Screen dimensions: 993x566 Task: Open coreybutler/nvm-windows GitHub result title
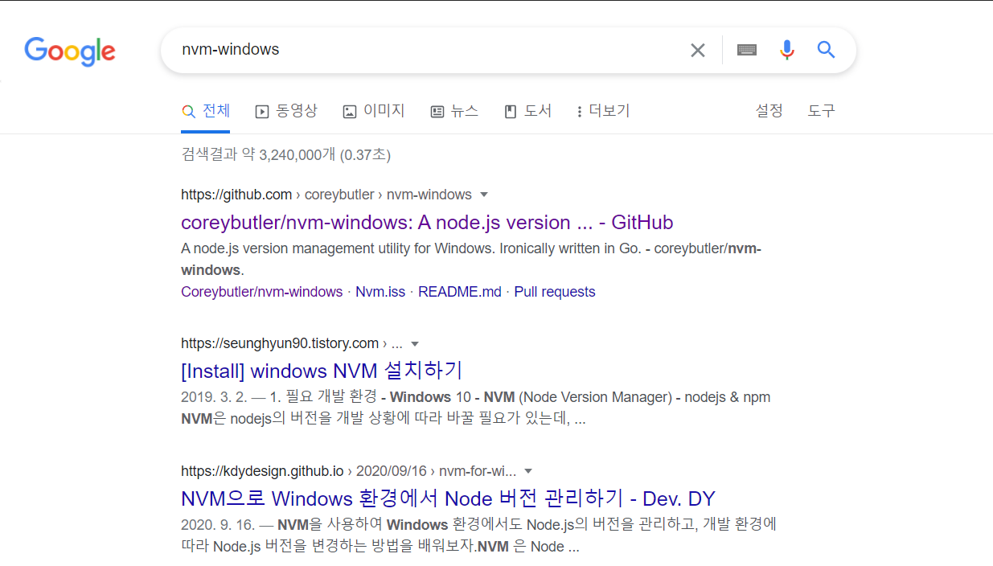427,223
